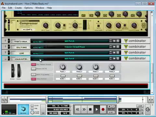Image resolution: width=156 pixels, height=117 pixels.
Task: Toggle the Blocks mode icon
Action: (x=23, y=110)
